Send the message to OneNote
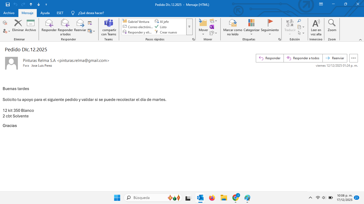This screenshot has height=204, width=364. click(212, 27)
